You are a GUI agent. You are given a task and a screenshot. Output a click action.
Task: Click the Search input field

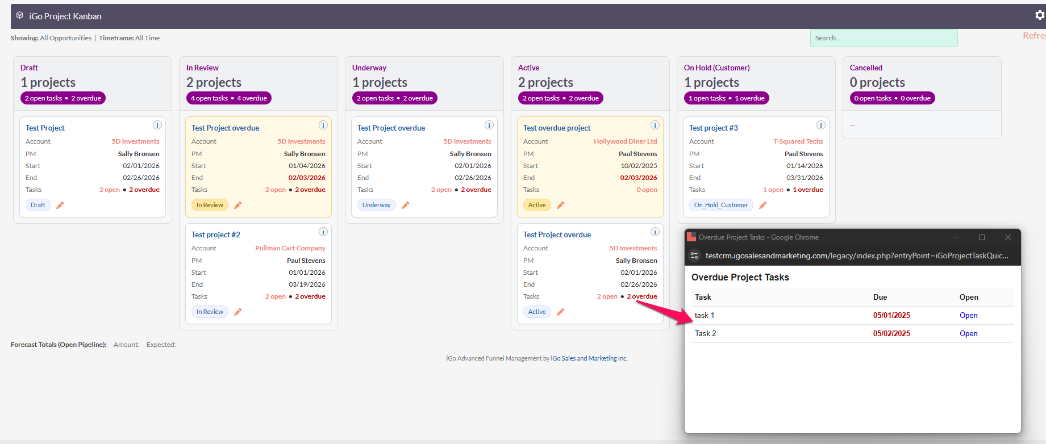[x=884, y=38]
